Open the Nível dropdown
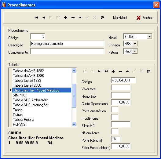Image resolution: width=161 pixels, height=159 pixels. (x=149, y=37)
